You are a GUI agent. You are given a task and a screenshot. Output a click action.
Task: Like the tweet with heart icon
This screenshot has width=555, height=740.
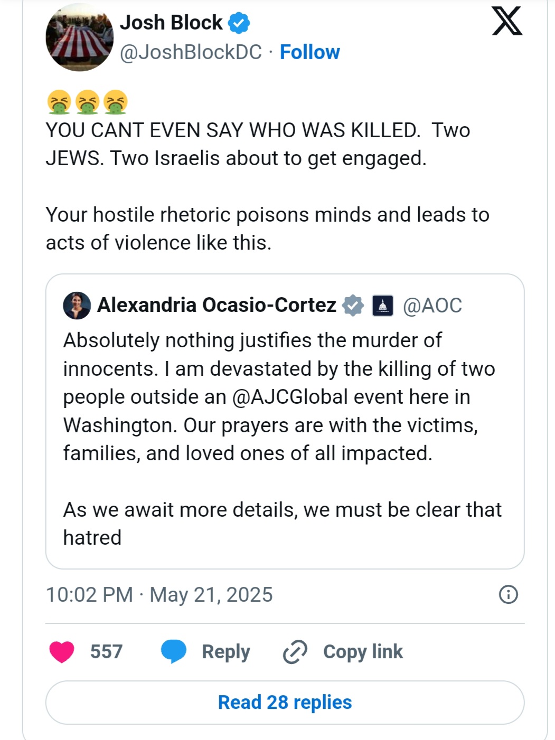(x=62, y=651)
